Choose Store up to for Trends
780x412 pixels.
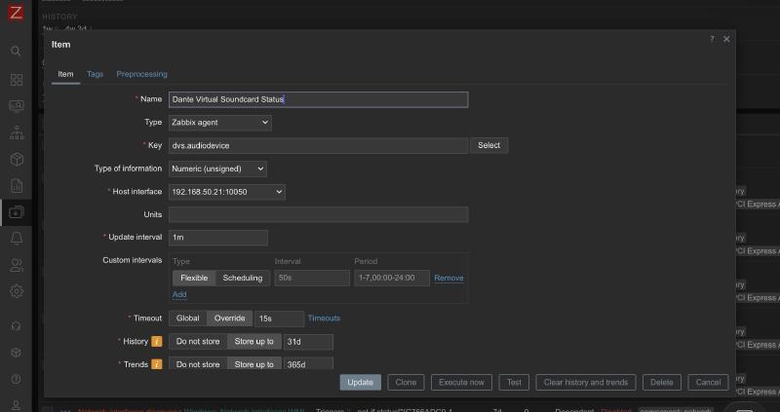point(254,364)
